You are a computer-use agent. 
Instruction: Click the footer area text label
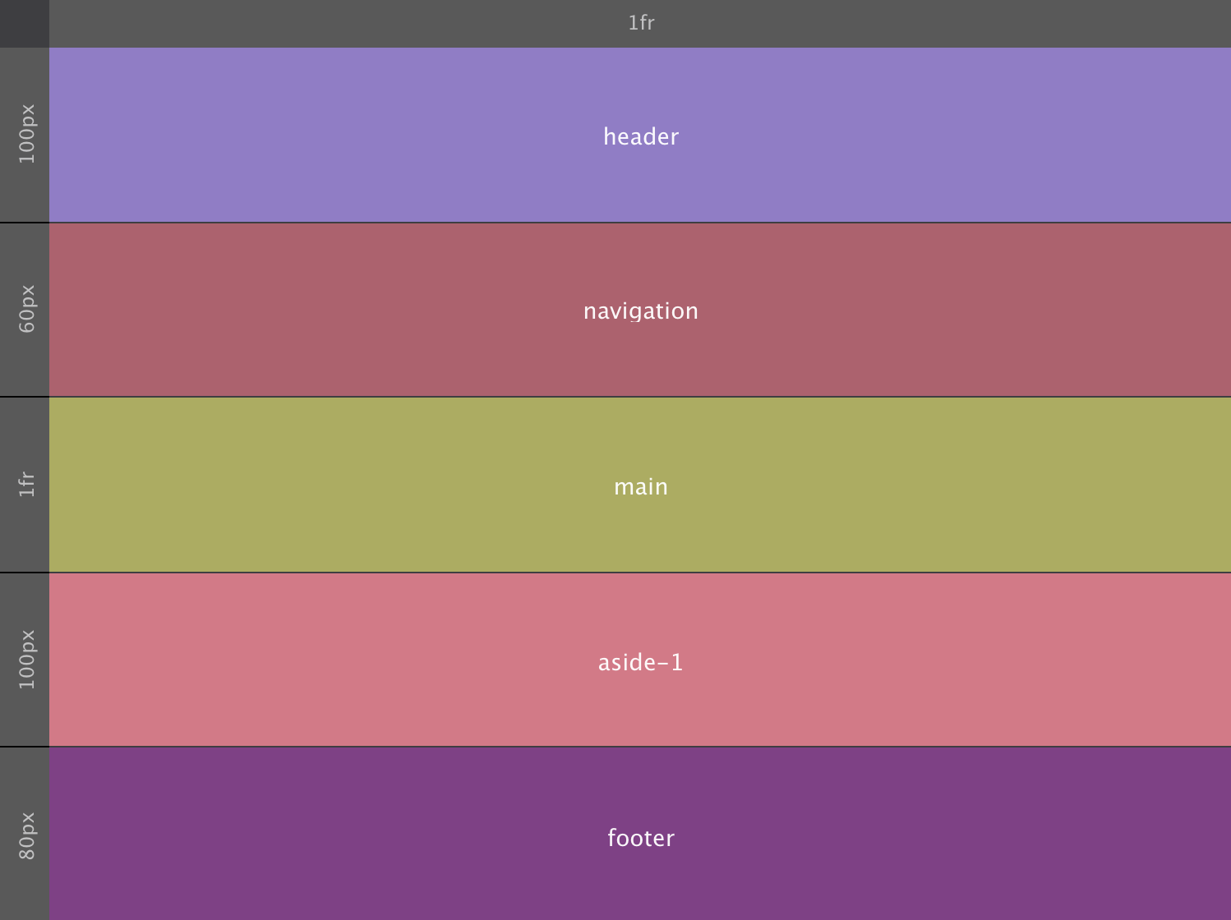(640, 838)
